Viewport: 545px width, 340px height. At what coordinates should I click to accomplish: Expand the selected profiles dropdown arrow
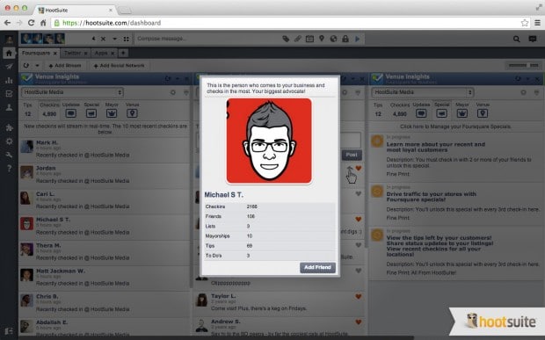coord(114,39)
